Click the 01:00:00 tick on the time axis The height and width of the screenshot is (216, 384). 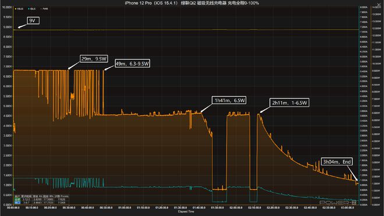point(125,208)
